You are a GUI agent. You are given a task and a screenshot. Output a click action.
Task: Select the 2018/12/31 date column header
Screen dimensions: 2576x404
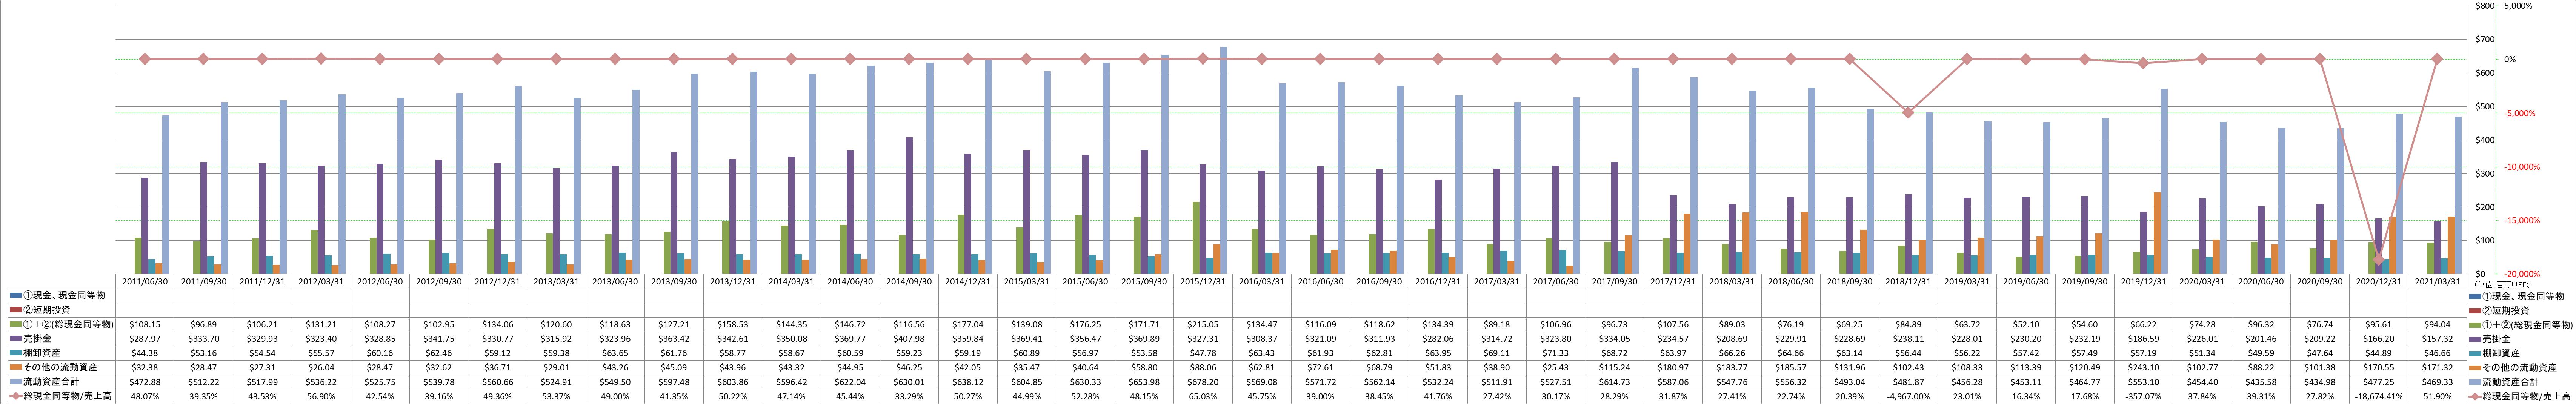(1909, 282)
